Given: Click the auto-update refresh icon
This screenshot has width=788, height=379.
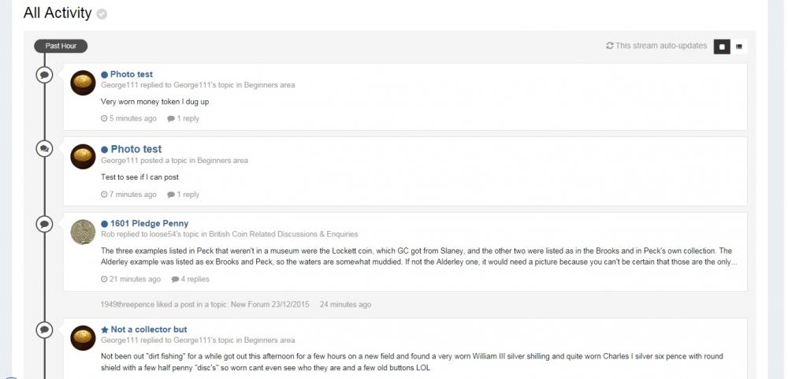Looking at the screenshot, I should (x=609, y=46).
